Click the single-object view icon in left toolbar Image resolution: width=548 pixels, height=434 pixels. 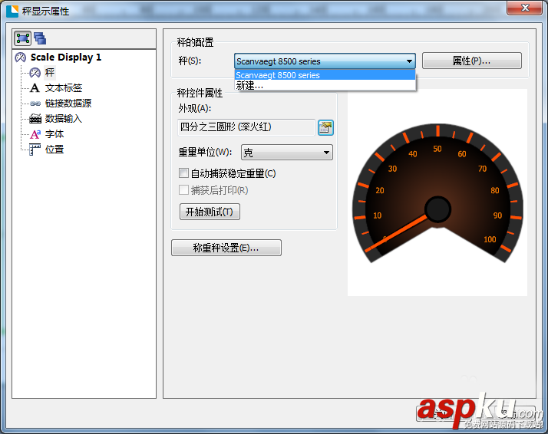[x=23, y=38]
